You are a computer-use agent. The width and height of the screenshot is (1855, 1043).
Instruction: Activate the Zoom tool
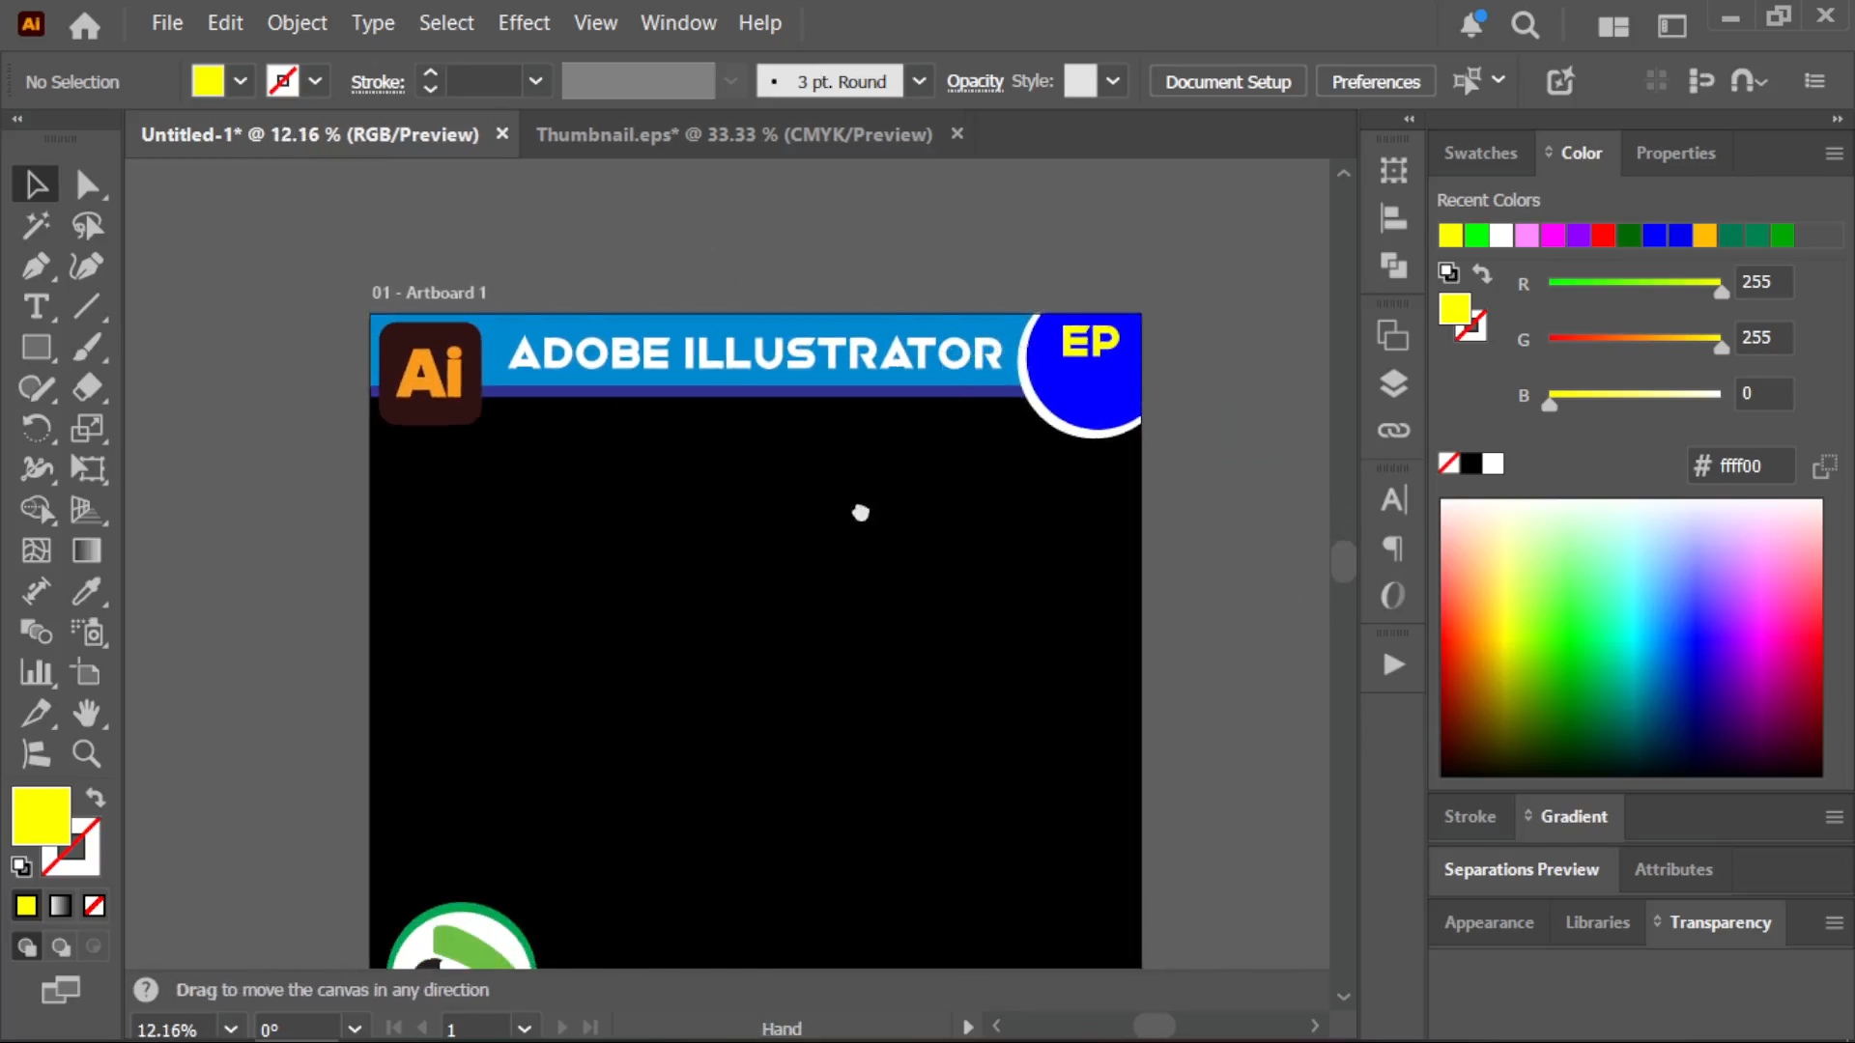tap(87, 754)
